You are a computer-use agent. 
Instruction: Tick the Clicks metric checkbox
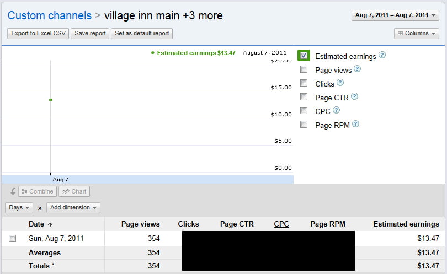tap(304, 83)
